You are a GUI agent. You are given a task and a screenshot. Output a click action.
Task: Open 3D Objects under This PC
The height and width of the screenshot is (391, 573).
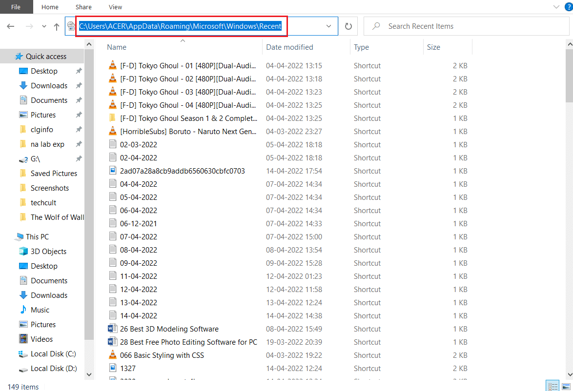click(x=48, y=251)
